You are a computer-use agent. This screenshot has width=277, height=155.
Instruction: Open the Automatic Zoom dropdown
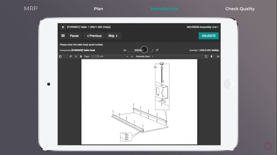coord(145,56)
